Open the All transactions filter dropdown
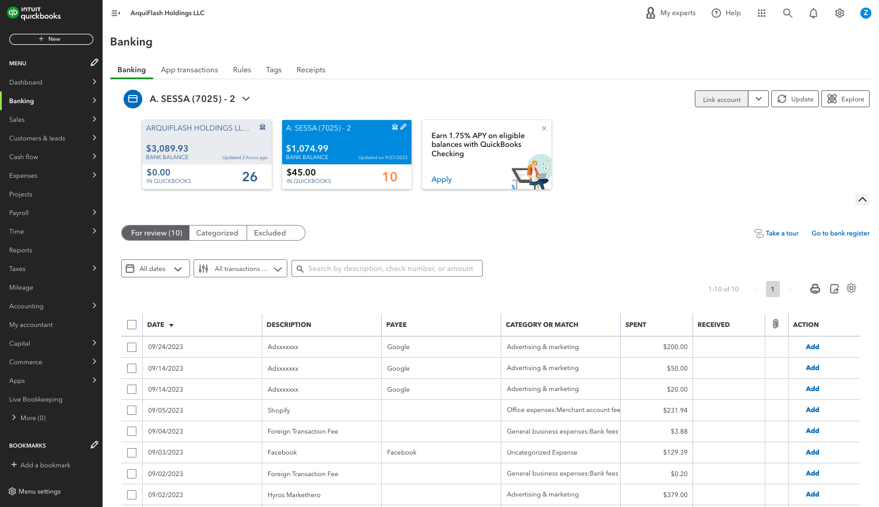The height and width of the screenshot is (507, 879). pos(240,269)
